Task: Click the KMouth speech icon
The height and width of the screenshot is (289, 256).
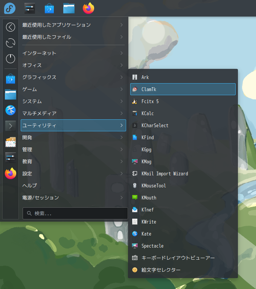Action: pos(135,198)
